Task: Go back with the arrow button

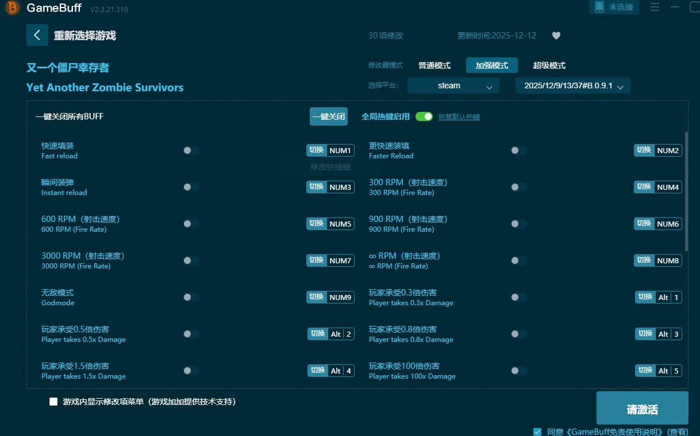Action: click(x=37, y=35)
